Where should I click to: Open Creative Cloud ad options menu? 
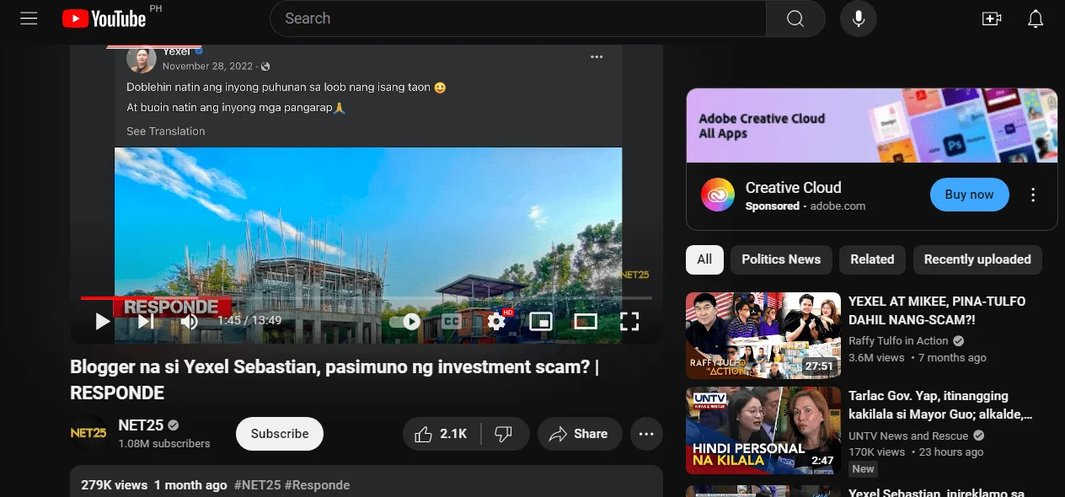1033,195
